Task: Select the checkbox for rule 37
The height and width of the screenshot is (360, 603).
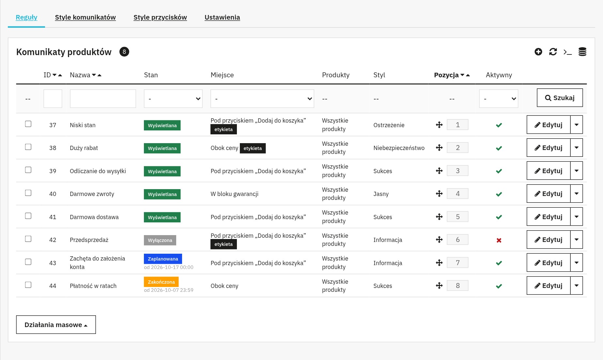Action: 28,124
